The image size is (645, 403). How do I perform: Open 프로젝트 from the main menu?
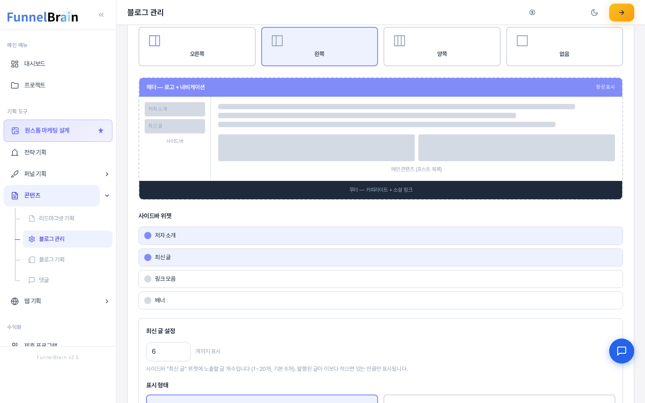58,86
